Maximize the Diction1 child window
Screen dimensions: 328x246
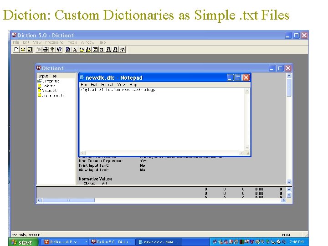click(x=280, y=68)
